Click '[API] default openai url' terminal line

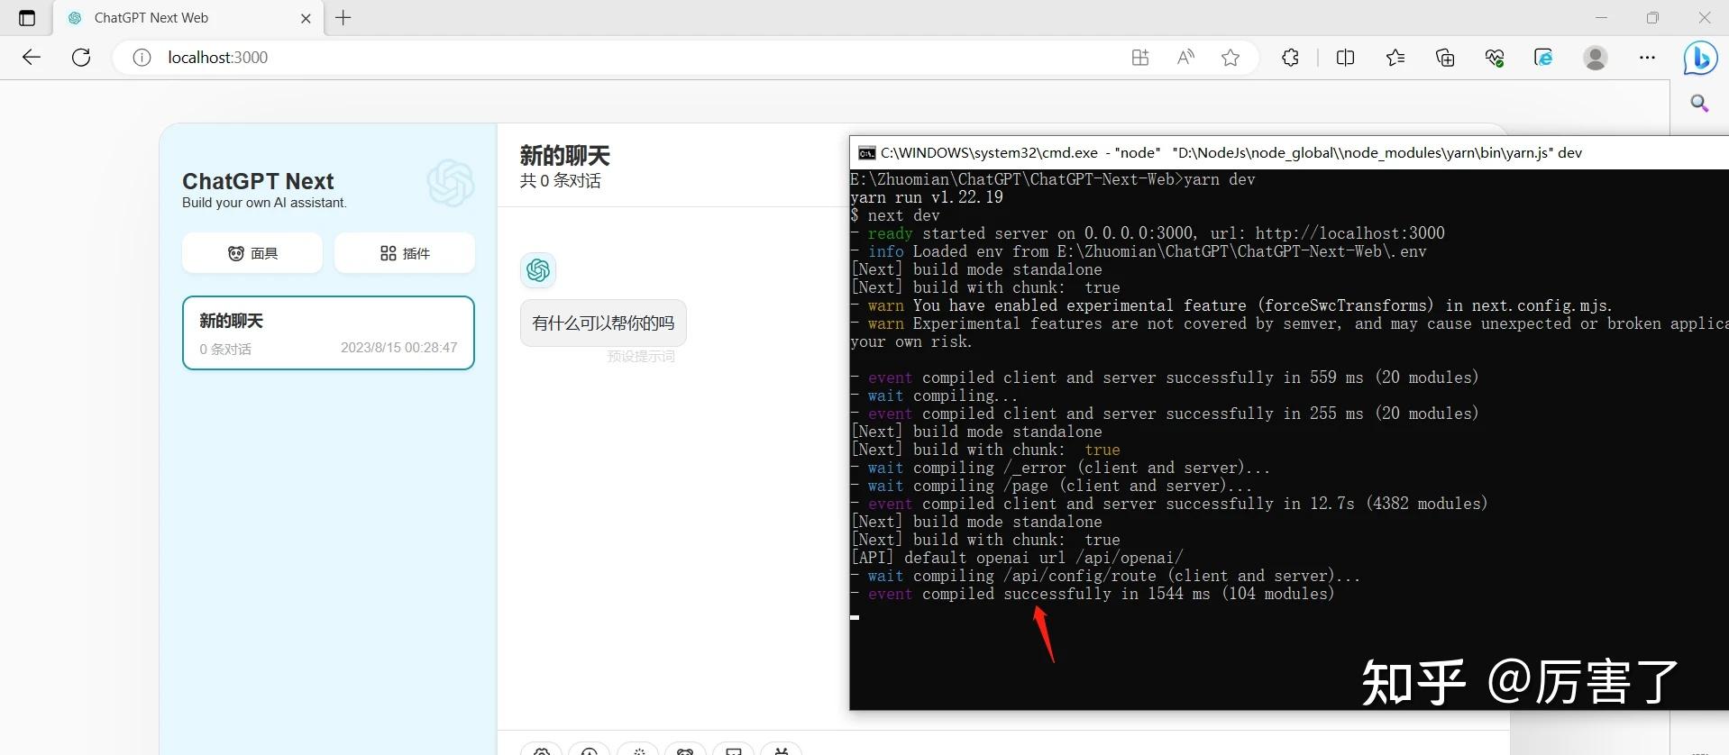tap(1017, 558)
